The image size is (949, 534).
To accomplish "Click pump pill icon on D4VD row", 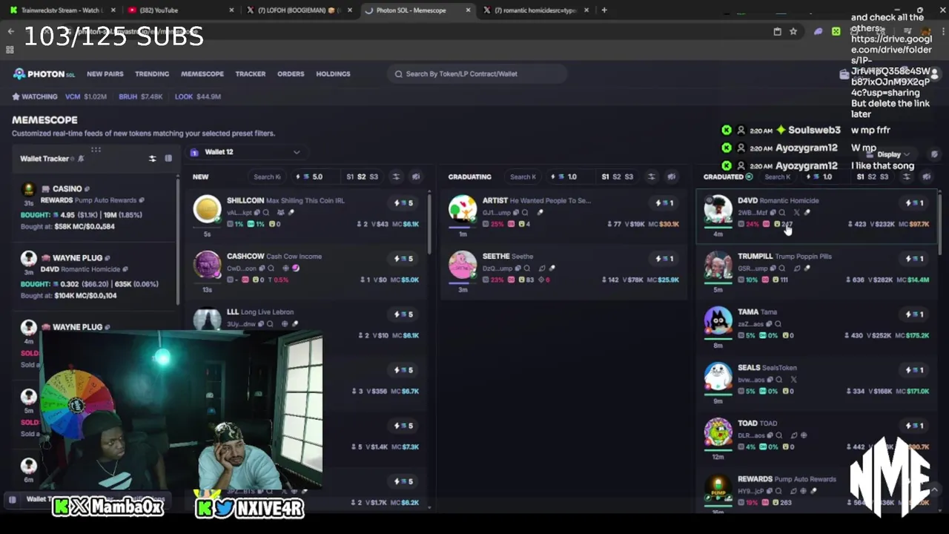I will pos(807,213).
